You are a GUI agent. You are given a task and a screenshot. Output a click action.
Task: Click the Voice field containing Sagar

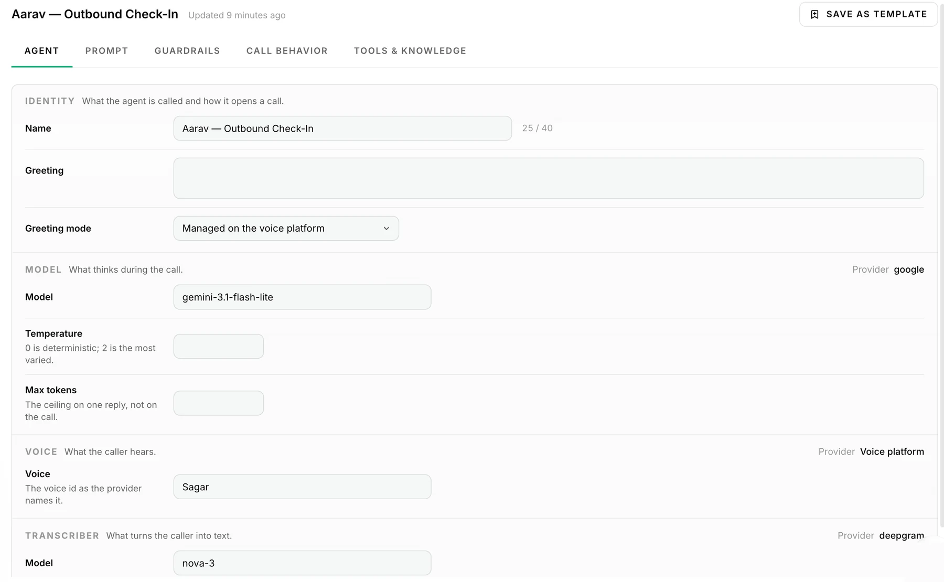302,487
